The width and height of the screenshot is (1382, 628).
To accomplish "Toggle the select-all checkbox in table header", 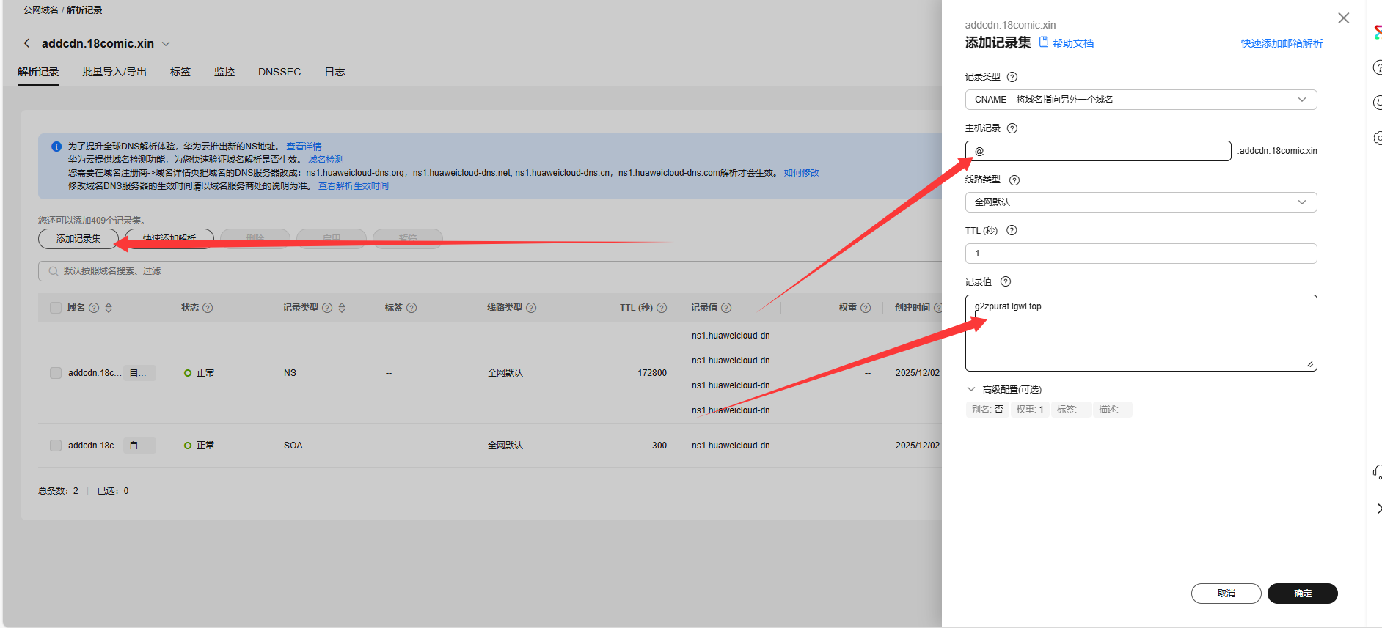I will [x=56, y=308].
